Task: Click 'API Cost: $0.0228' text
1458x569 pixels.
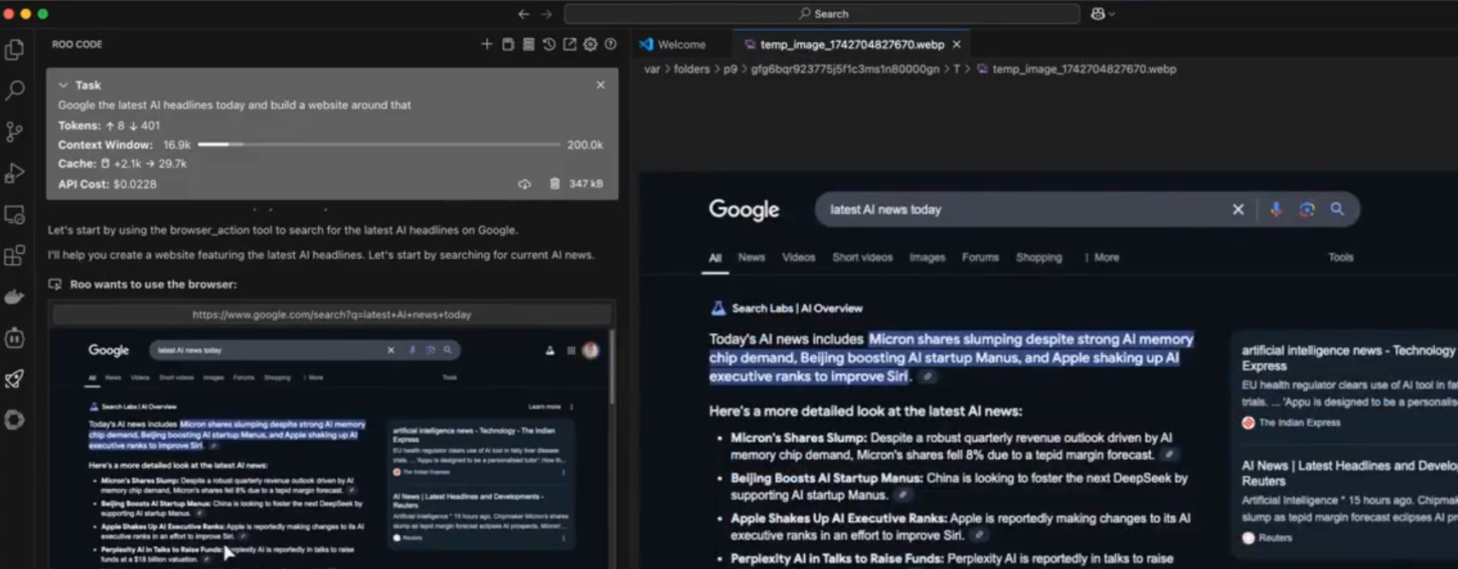Action: click(x=107, y=184)
